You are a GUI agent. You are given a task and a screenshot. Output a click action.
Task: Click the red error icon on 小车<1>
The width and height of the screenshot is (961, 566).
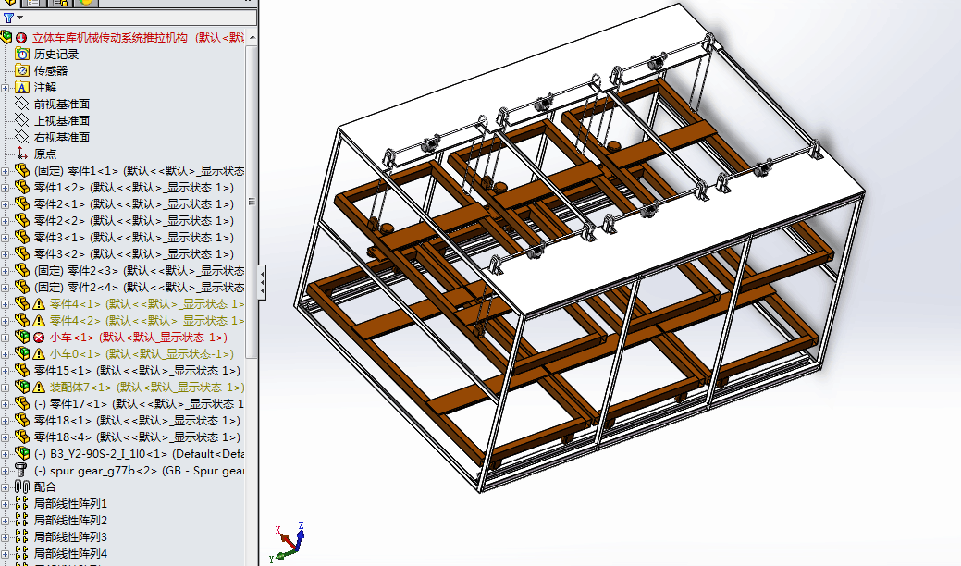(39, 337)
